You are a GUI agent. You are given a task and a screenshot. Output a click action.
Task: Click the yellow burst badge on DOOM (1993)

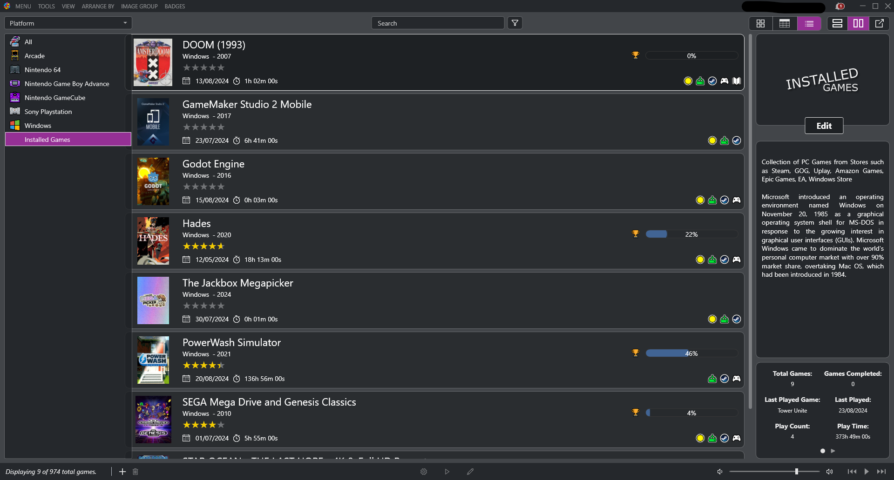[688, 81]
